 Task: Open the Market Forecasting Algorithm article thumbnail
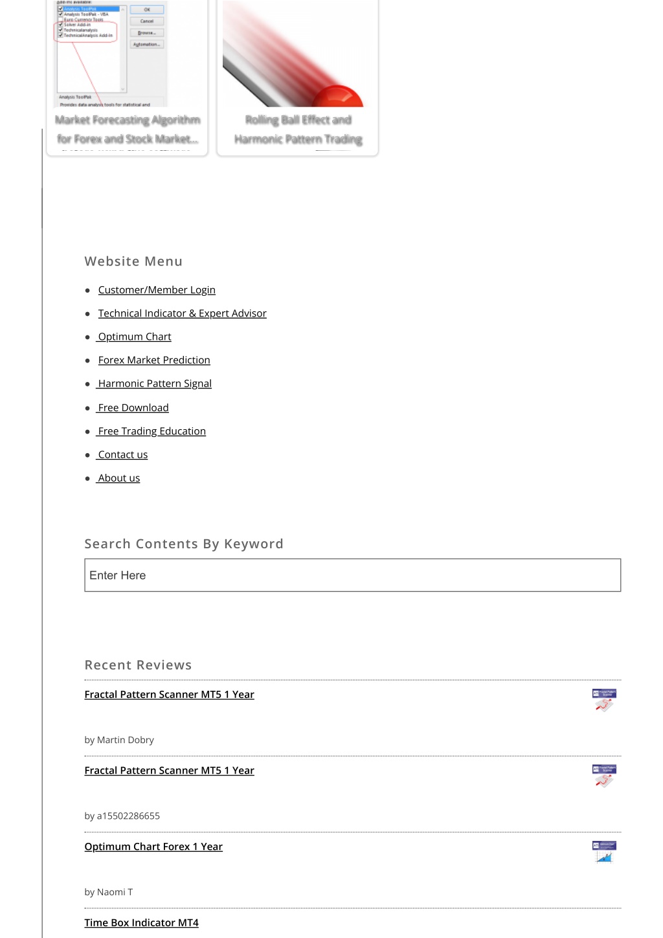pos(110,53)
